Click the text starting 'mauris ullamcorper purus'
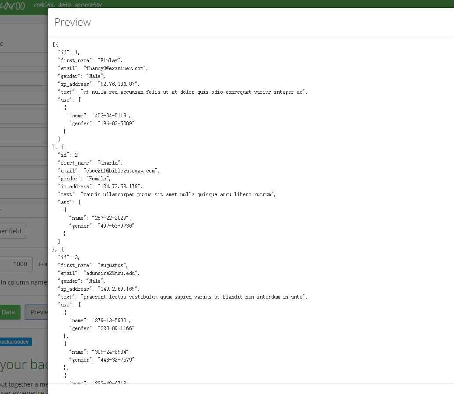 pos(178,194)
